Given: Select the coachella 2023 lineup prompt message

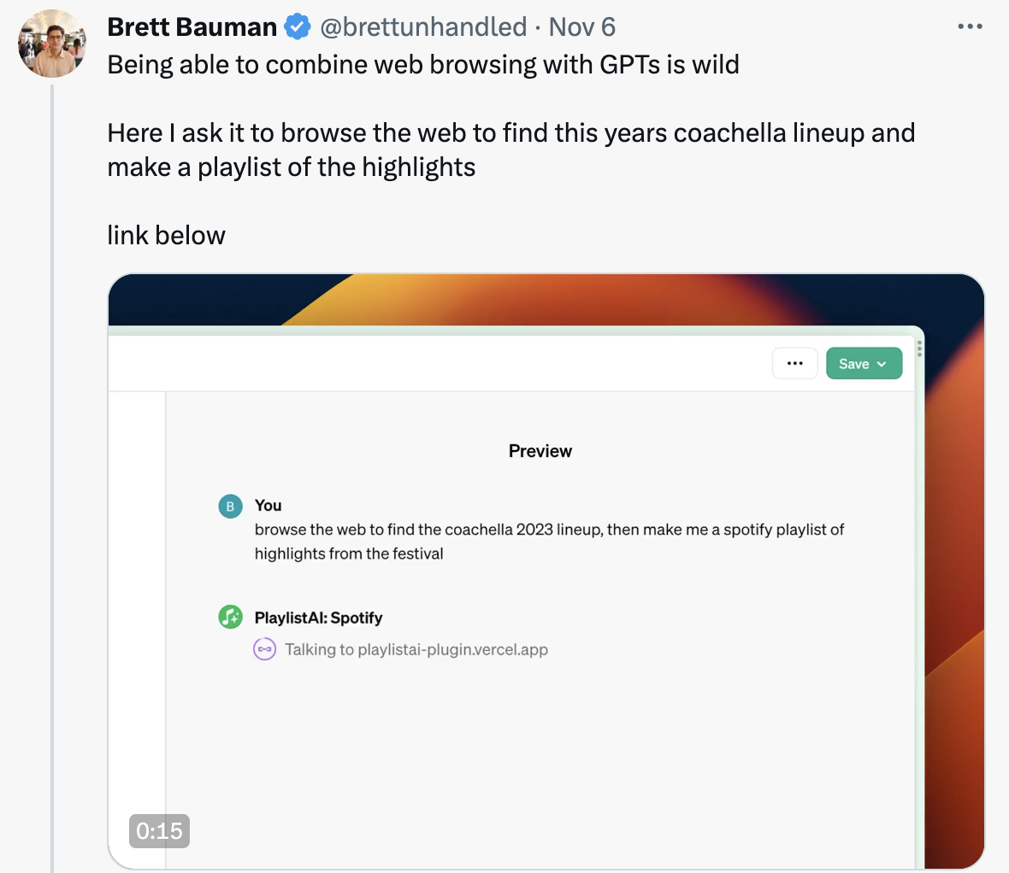Looking at the screenshot, I should tap(549, 542).
